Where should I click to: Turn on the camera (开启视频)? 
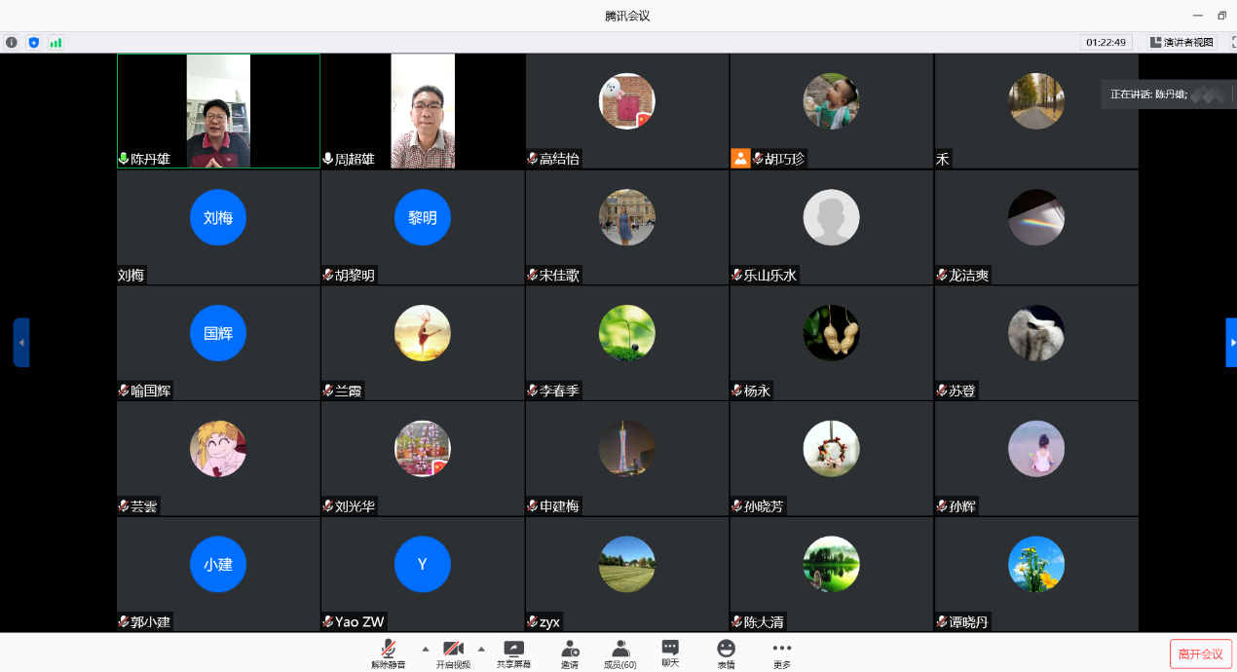tap(453, 653)
